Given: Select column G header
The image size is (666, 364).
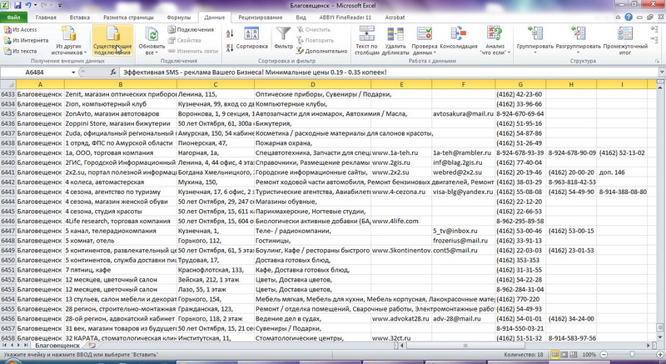Looking at the screenshot, I should [x=520, y=84].
